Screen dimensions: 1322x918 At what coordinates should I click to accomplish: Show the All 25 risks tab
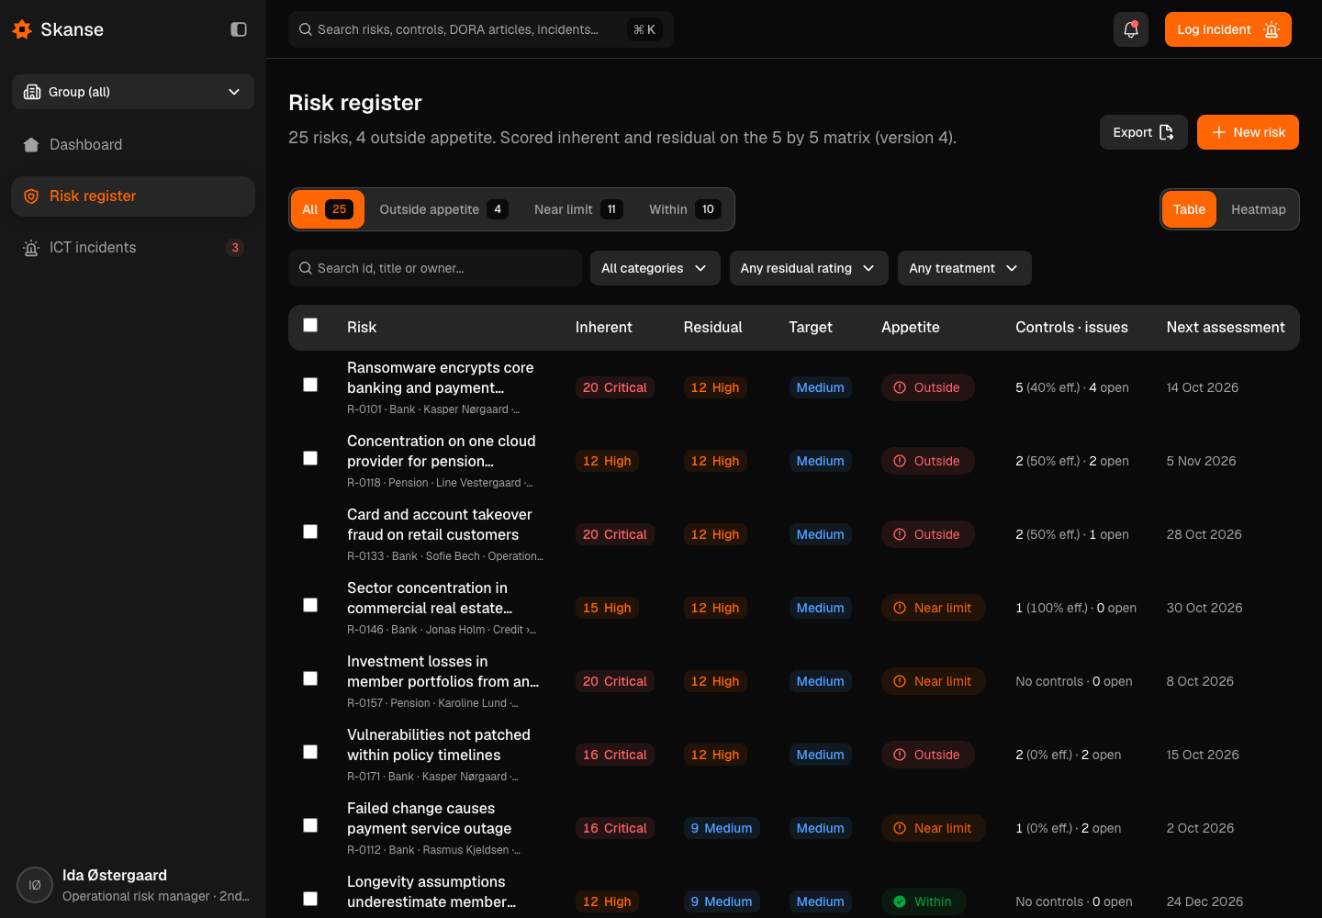[328, 209]
